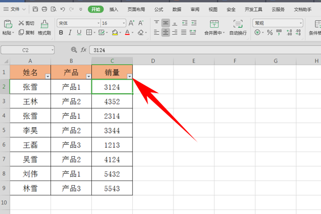321x214 pixels.
Task: Open the 销量 column filter dropdown
Action: (129, 77)
